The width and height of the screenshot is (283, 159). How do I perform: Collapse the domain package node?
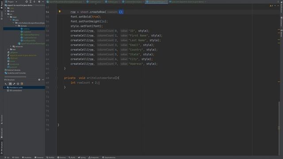(x=16, y=26)
